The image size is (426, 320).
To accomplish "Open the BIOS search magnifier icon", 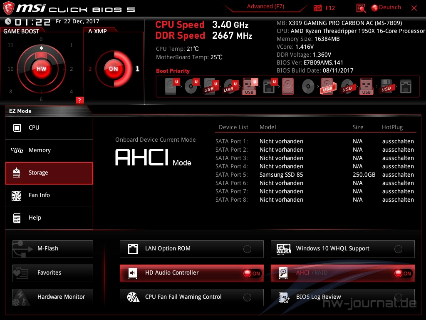I will pos(361,8).
